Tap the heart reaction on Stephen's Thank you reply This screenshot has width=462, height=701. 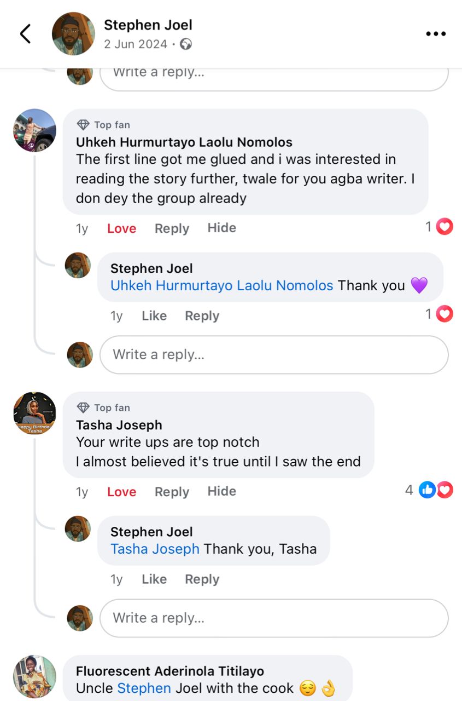(445, 314)
